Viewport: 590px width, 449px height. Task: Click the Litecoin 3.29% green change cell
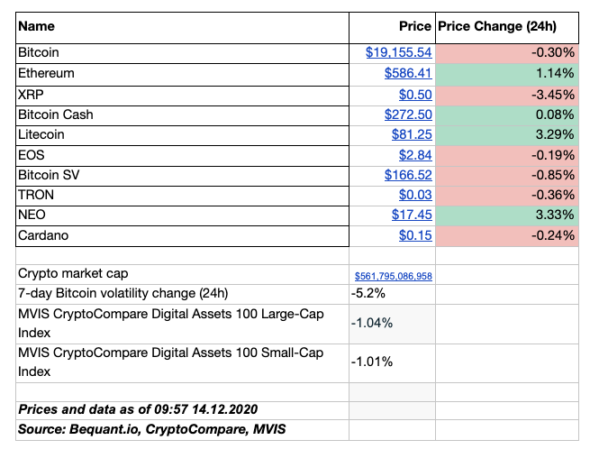[506, 135]
